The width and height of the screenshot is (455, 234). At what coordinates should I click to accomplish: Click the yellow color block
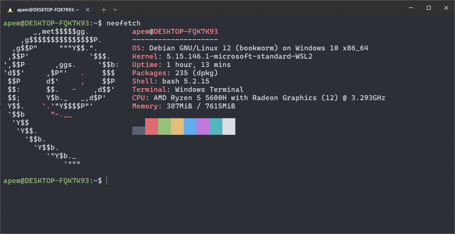[177, 126]
